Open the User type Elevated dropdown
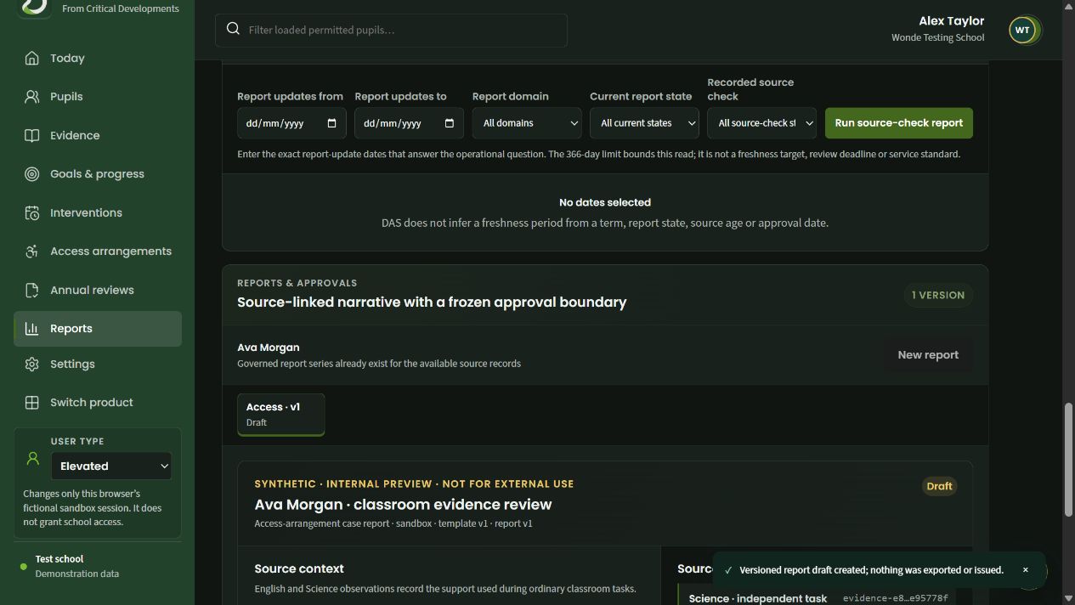The width and height of the screenshot is (1075, 605). (x=111, y=466)
